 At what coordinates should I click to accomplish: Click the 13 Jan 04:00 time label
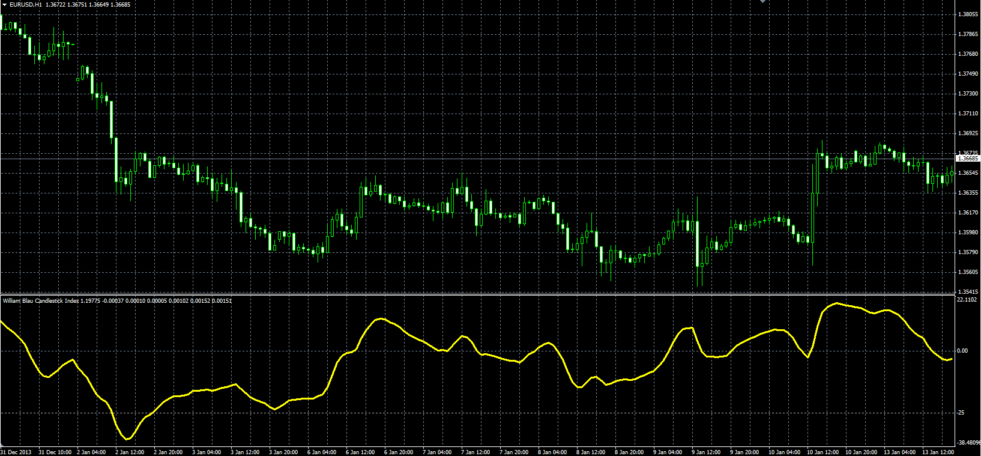pyautogui.click(x=899, y=452)
